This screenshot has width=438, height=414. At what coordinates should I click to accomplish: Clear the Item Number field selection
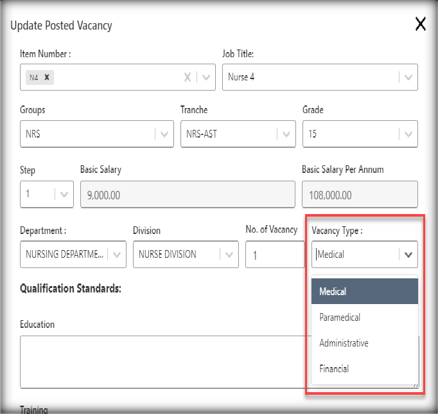[188, 77]
